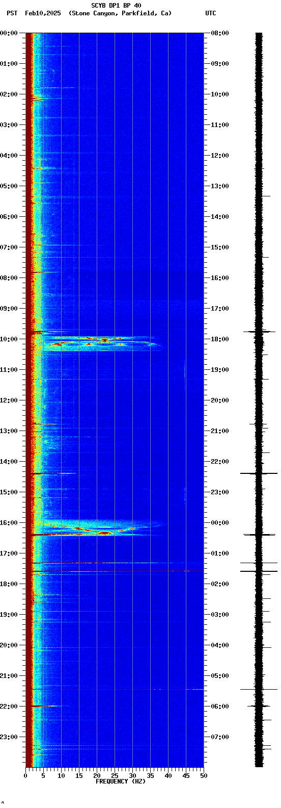Click the date "Feb10,2025"
Image resolution: width=281 pixels, height=808 pixels.
(43, 13)
